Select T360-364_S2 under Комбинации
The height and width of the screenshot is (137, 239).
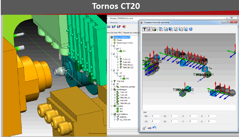[125, 103]
